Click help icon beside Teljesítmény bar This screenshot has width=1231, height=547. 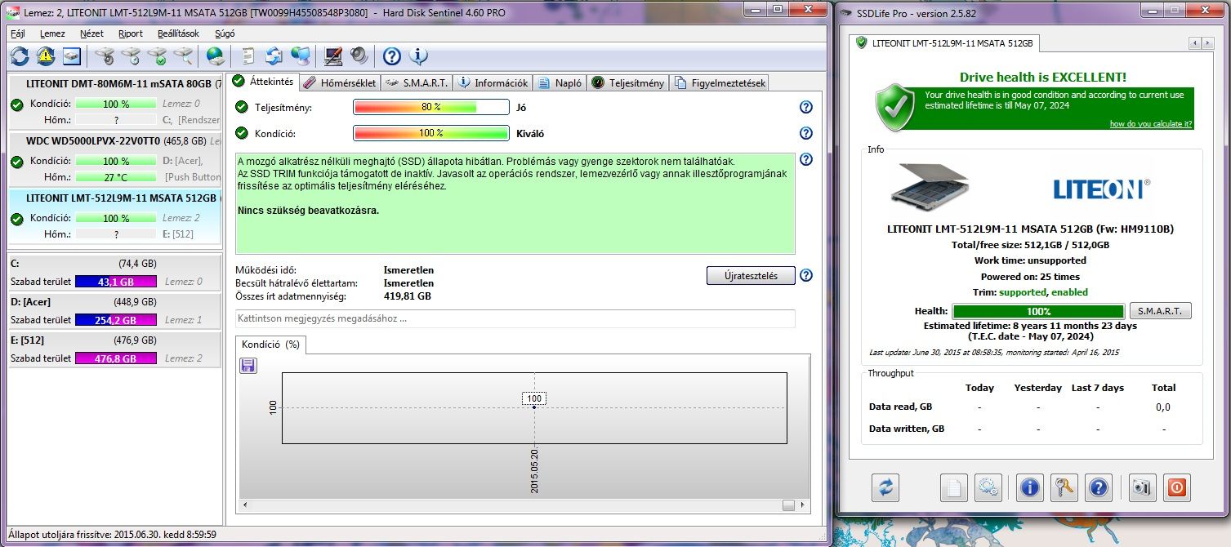coord(806,107)
